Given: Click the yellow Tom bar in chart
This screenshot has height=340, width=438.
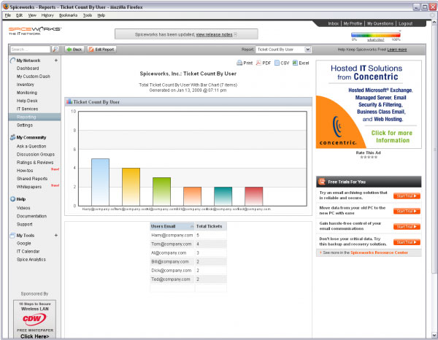Looking at the screenshot, I should [131, 187].
